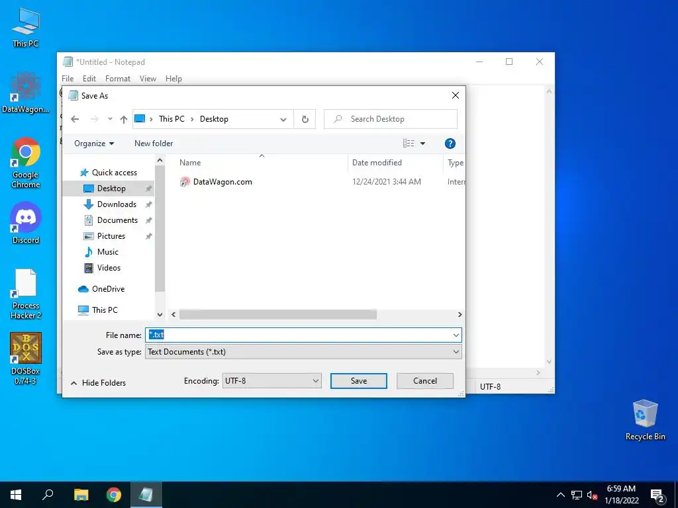
Task: Click file list horizontal scrollbar left arrow
Action: pyautogui.click(x=173, y=314)
